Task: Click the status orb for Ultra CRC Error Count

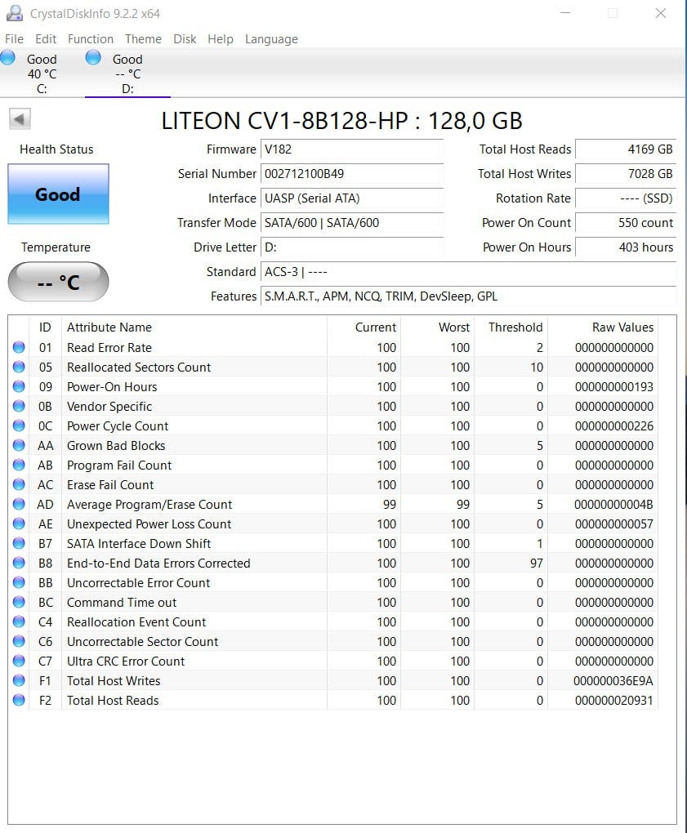Action: tap(19, 661)
